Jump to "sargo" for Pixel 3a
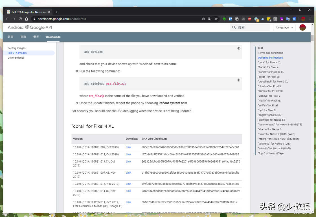This screenshot has width=316, height=217. coord(269,77)
